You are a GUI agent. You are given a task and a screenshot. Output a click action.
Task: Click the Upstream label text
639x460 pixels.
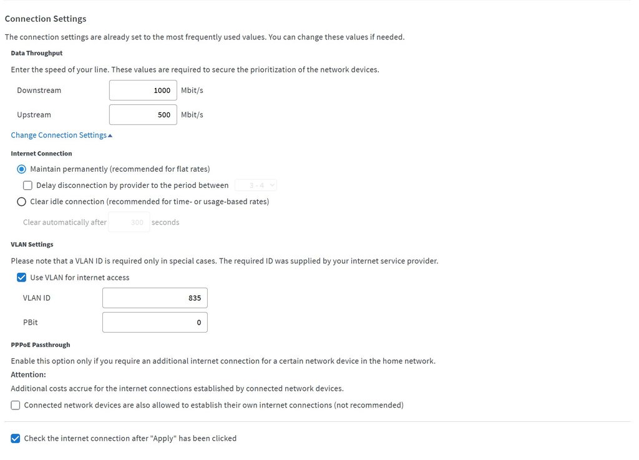tap(34, 115)
